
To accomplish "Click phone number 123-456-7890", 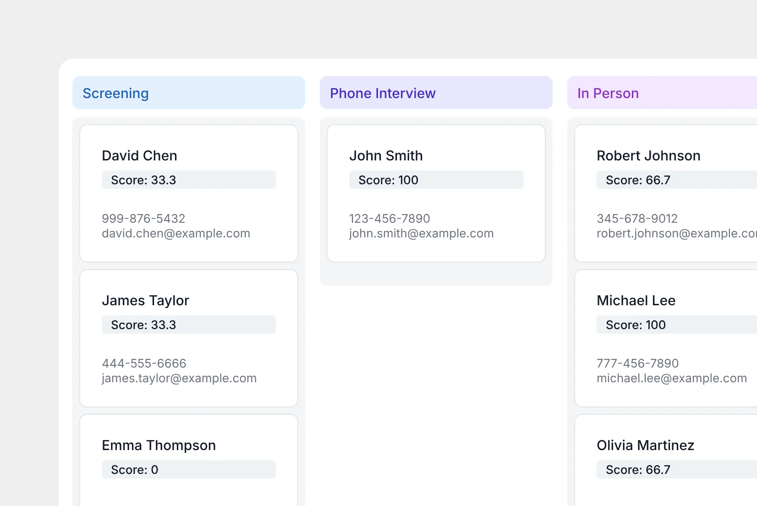I will 389,219.
